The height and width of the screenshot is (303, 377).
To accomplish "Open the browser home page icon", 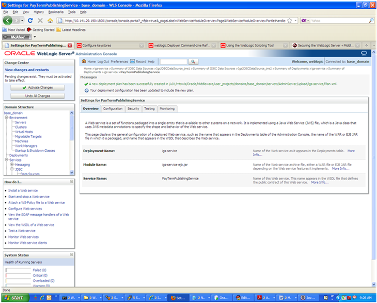I will pyautogui.click(x=50, y=21).
